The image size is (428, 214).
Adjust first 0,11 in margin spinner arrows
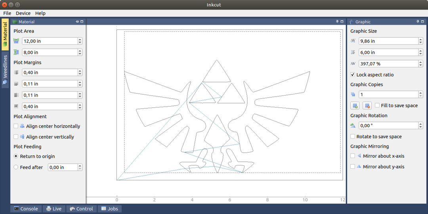[80, 84]
